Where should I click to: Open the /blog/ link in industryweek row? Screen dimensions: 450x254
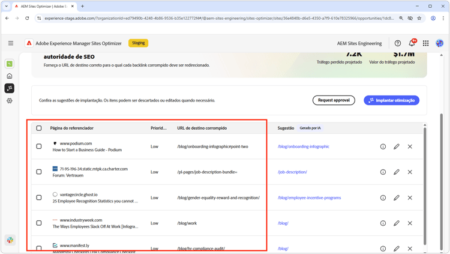(x=283, y=223)
